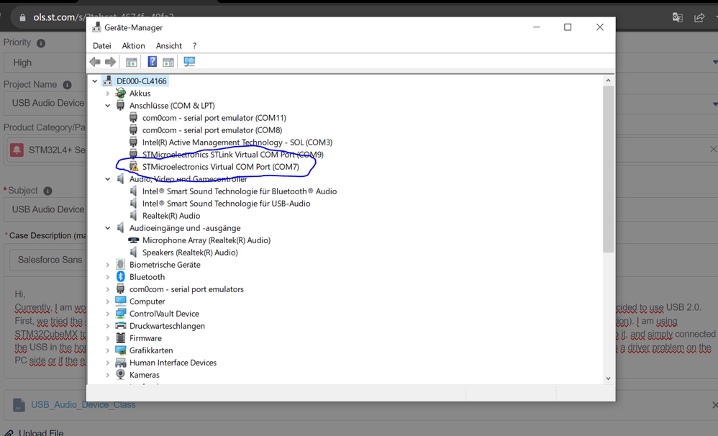Click Upload File in the form
The width and height of the screenshot is (718, 436).
pyautogui.click(x=41, y=433)
